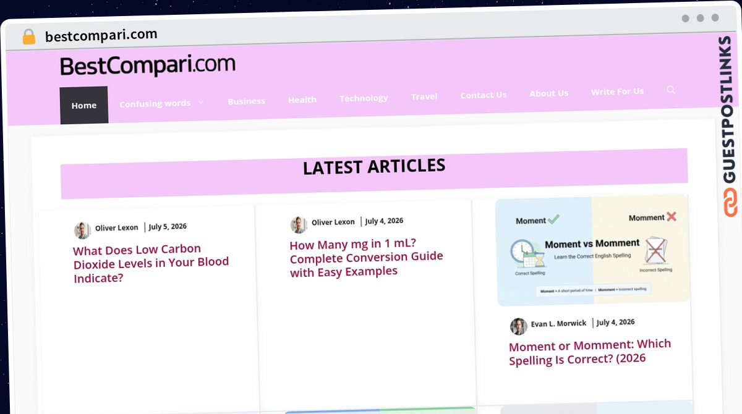This screenshot has height=414, width=742.
Task: Open the Moment or Momment spelling article
Action: 590,352
